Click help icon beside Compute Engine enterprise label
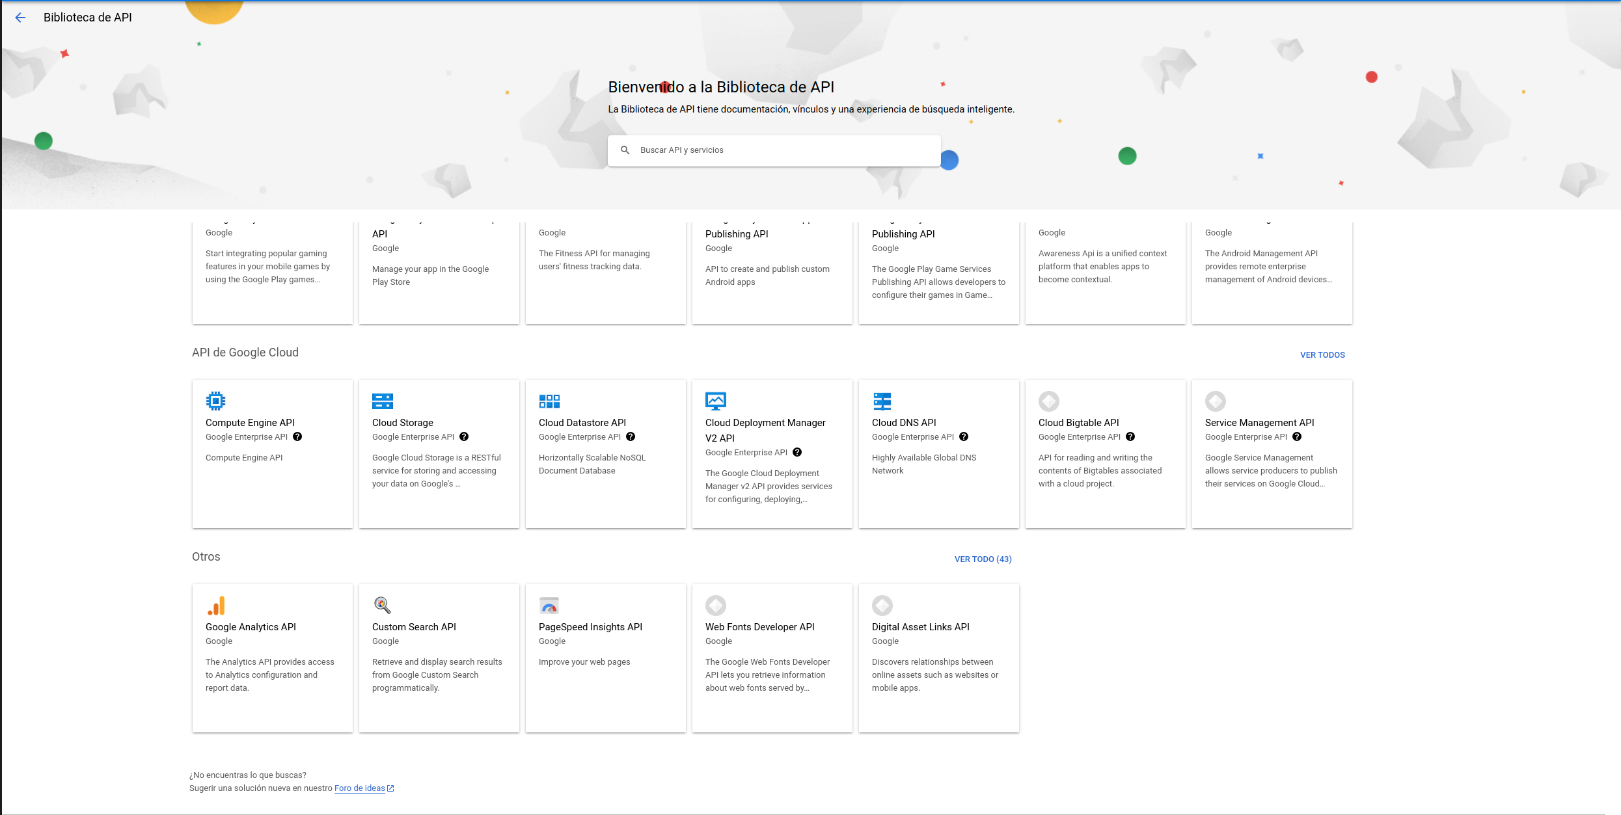The image size is (1621, 815). click(297, 437)
